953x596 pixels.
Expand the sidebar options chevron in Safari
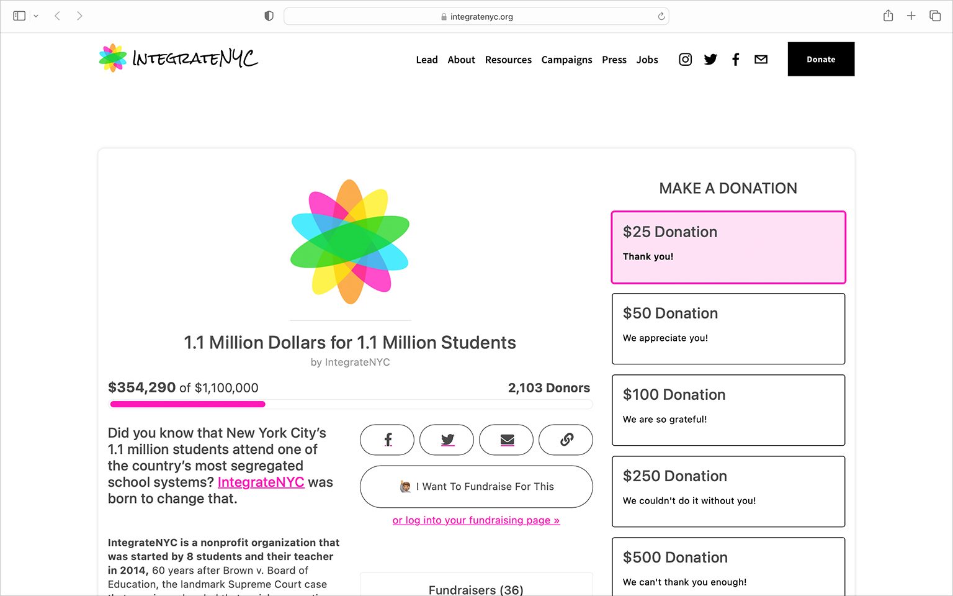coord(35,16)
